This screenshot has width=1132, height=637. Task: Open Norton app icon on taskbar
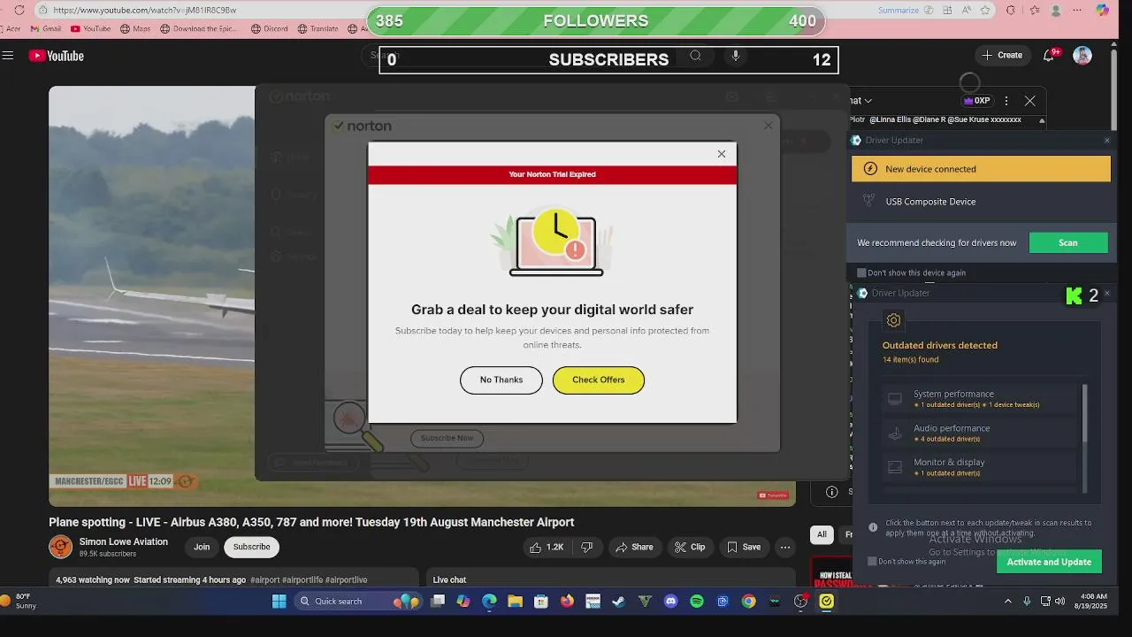[x=826, y=602]
